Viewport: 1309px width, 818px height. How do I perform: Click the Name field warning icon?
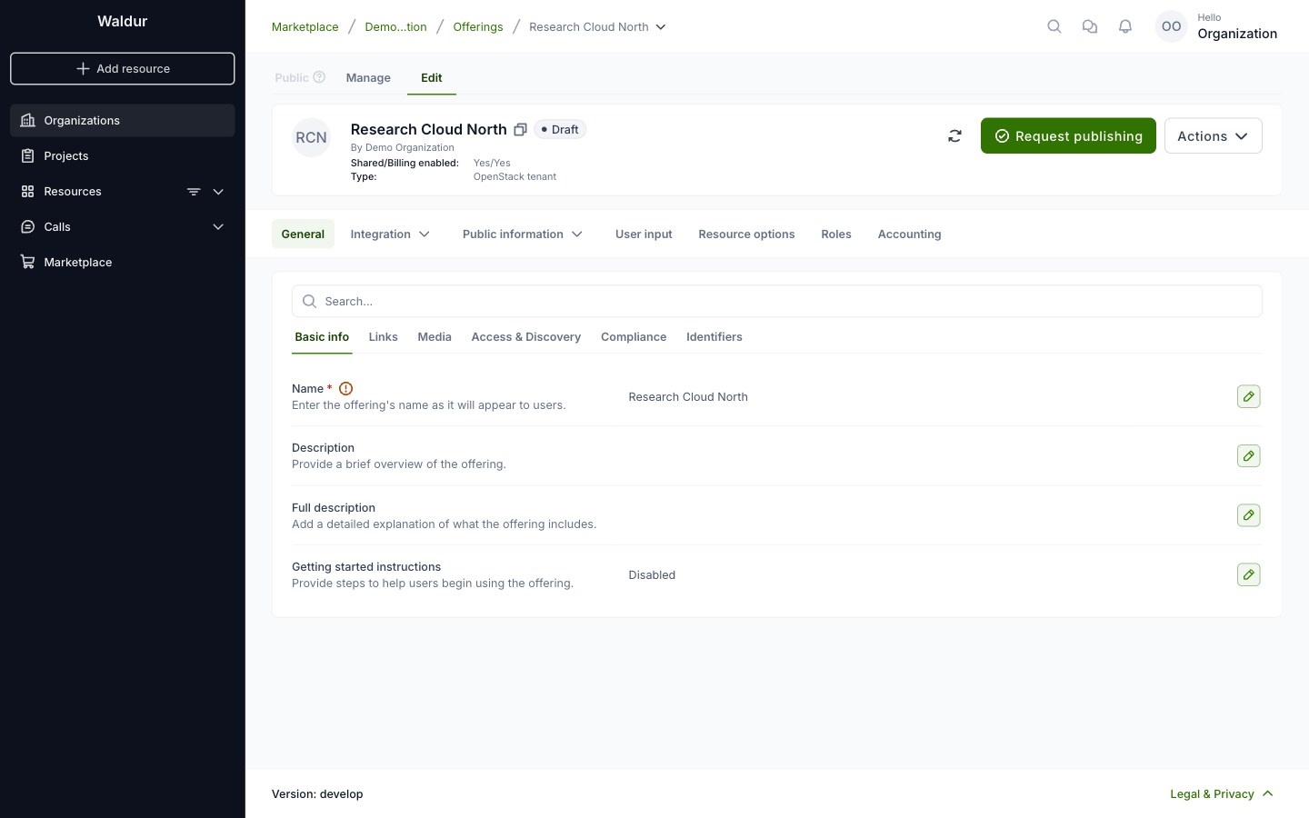pos(345,388)
